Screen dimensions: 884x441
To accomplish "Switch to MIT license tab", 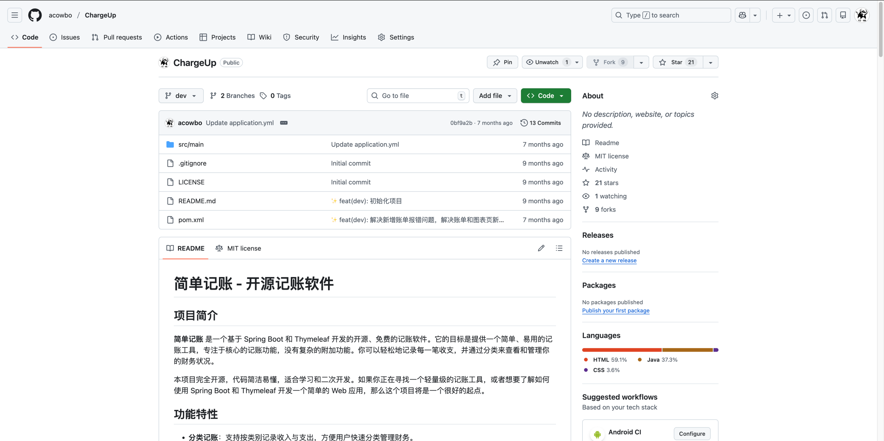I will [x=238, y=248].
